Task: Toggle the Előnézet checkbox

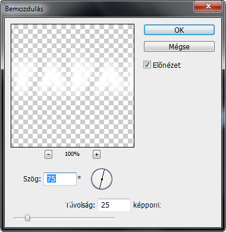Action: coord(147,65)
